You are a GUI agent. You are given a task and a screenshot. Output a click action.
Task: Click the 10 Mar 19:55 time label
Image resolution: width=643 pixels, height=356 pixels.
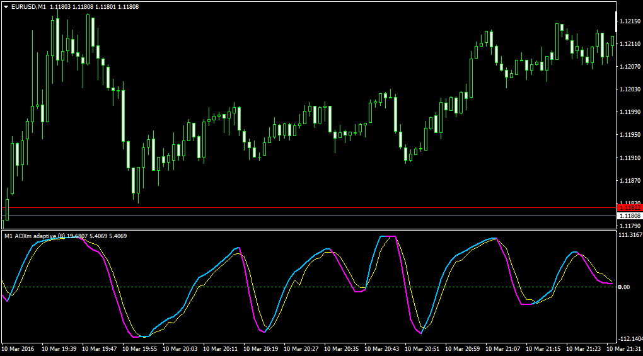pos(140,349)
